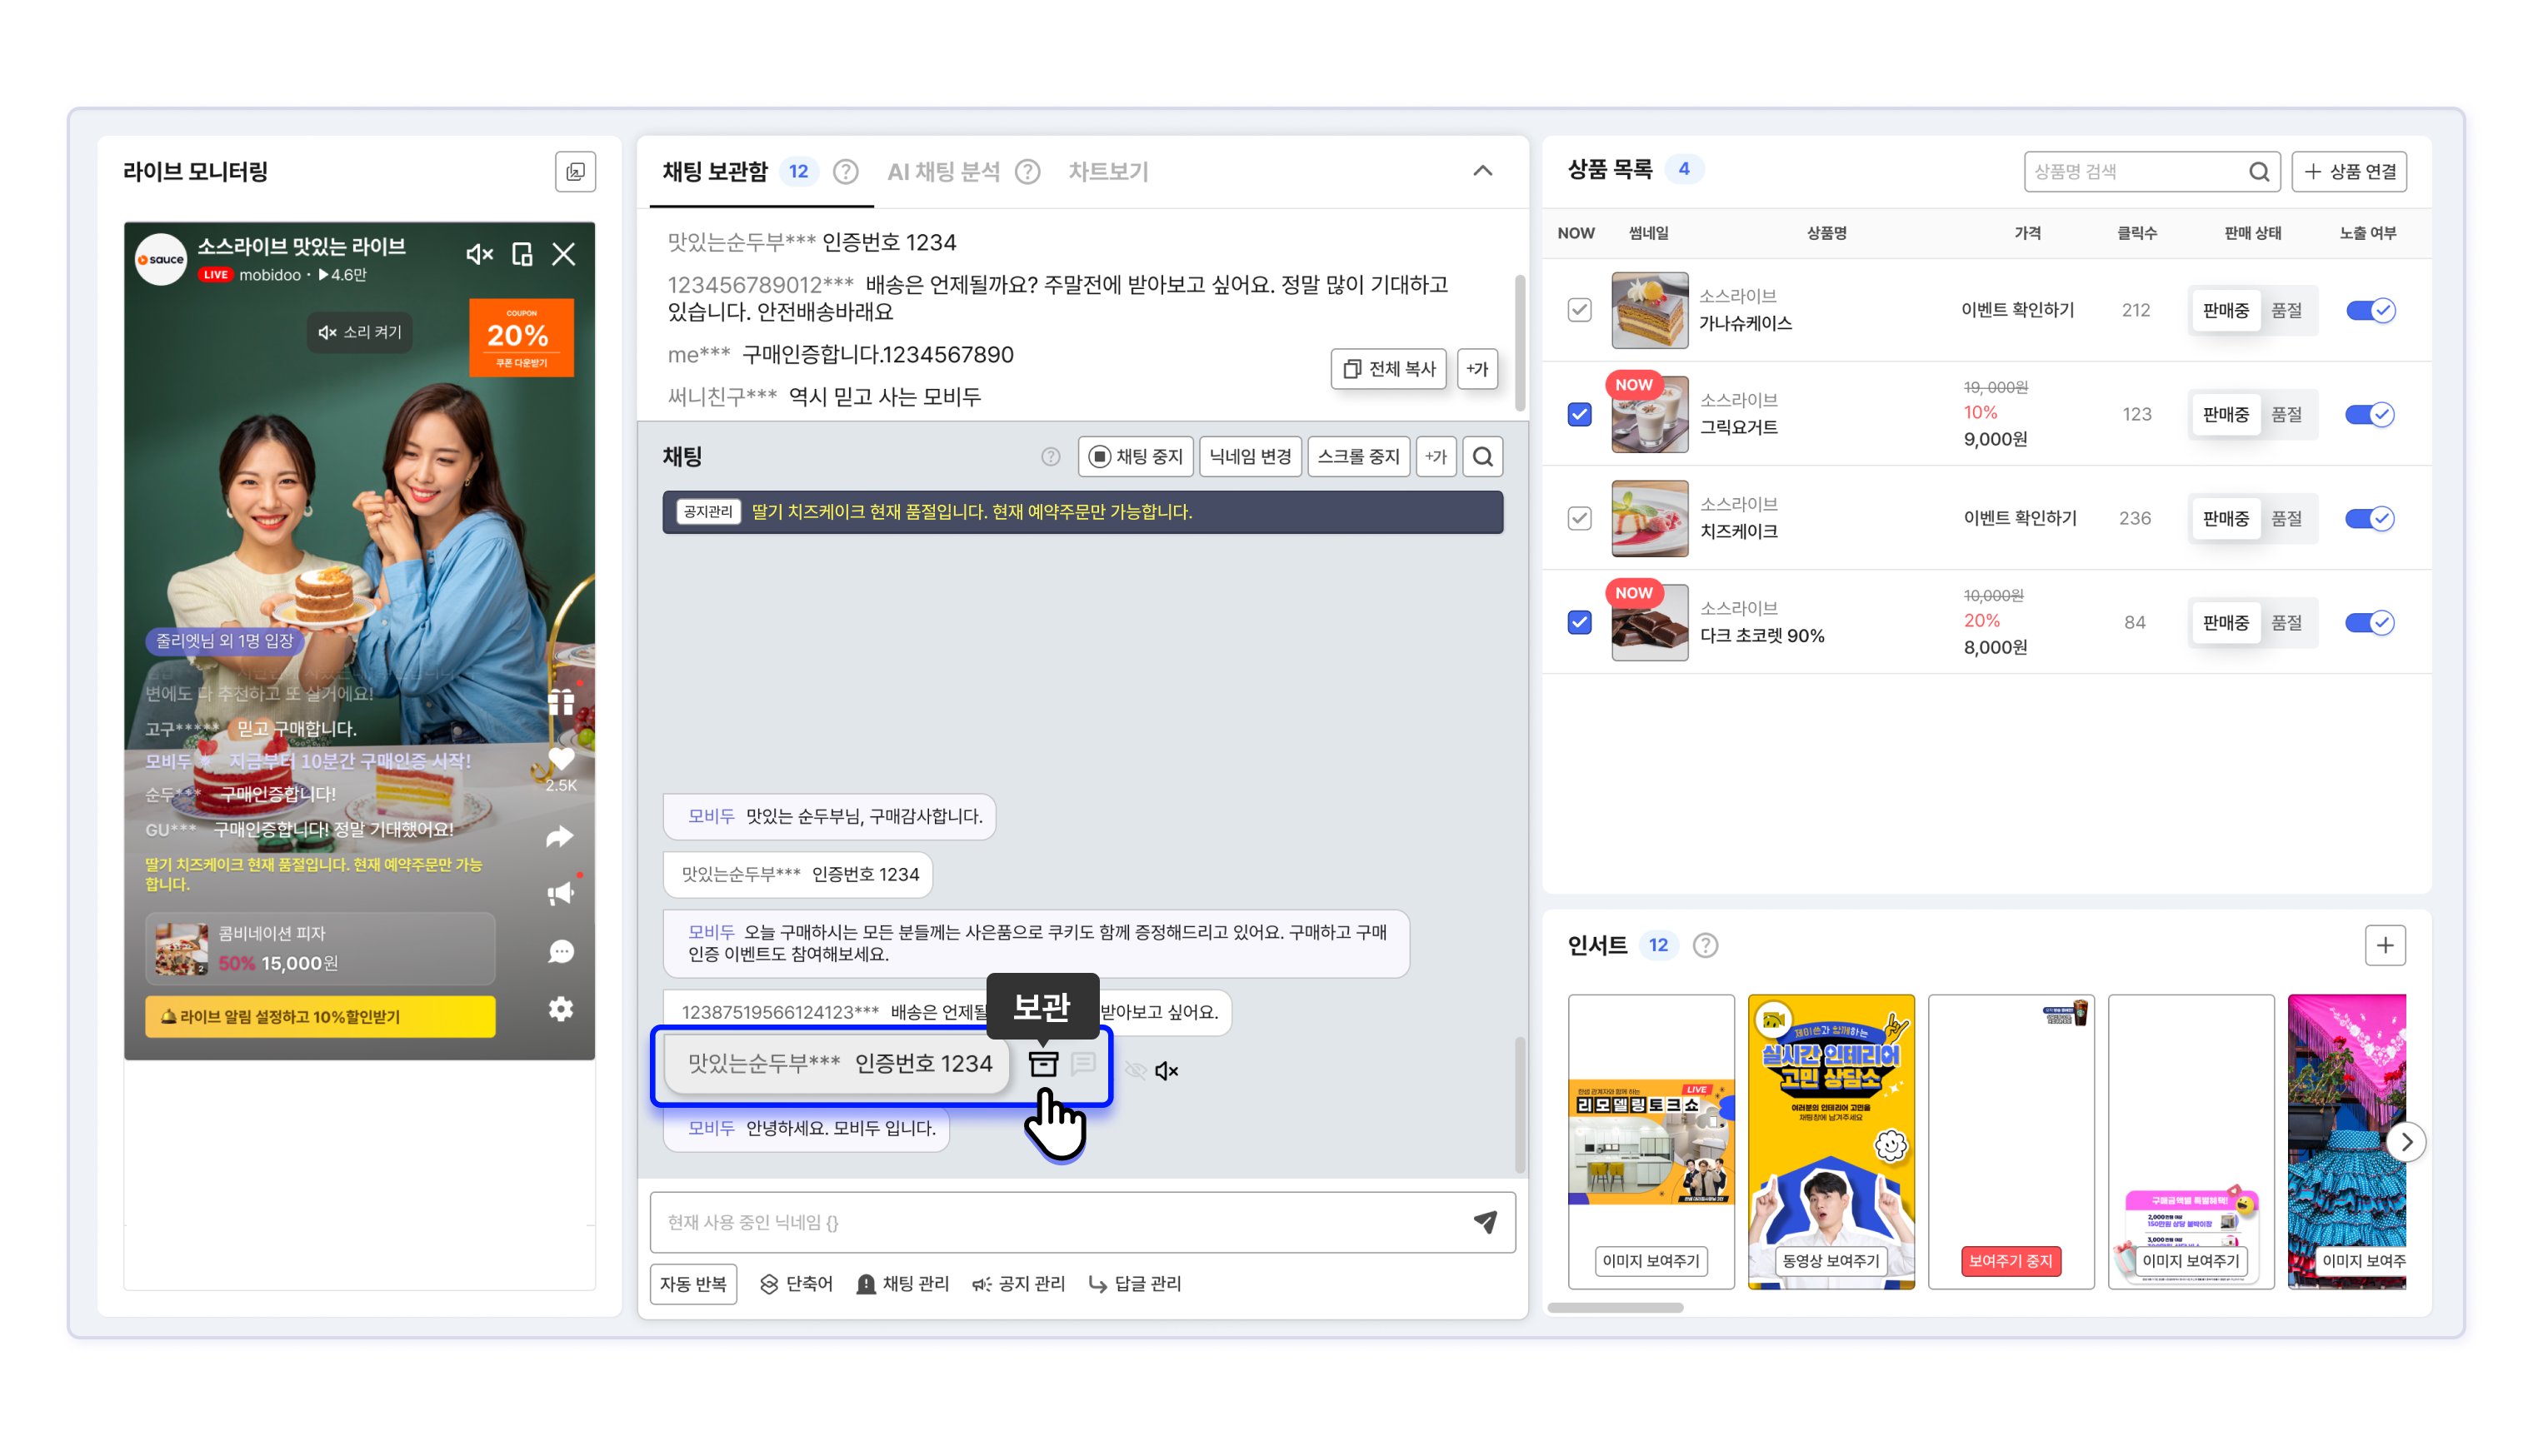Open chat search magnifier icon
This screenshot has height=1456, width=2533.
point(1482,457)
